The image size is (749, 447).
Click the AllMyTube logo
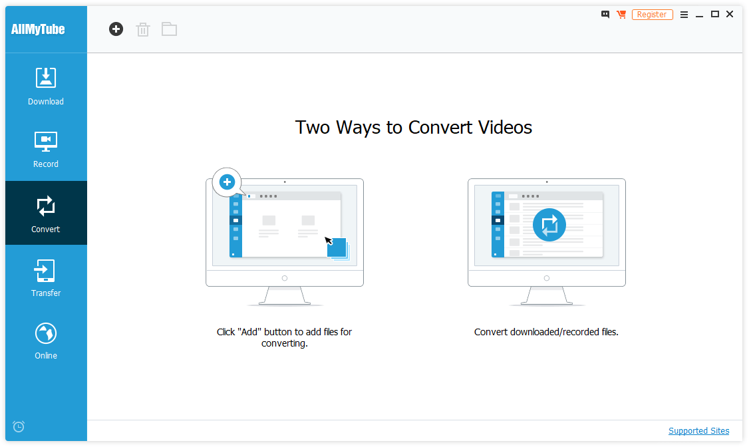point(38,29)
